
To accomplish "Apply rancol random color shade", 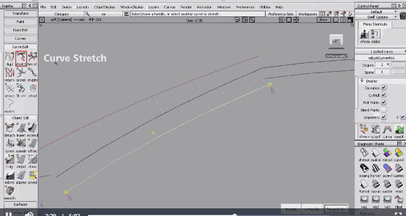I will click(387, 155).
